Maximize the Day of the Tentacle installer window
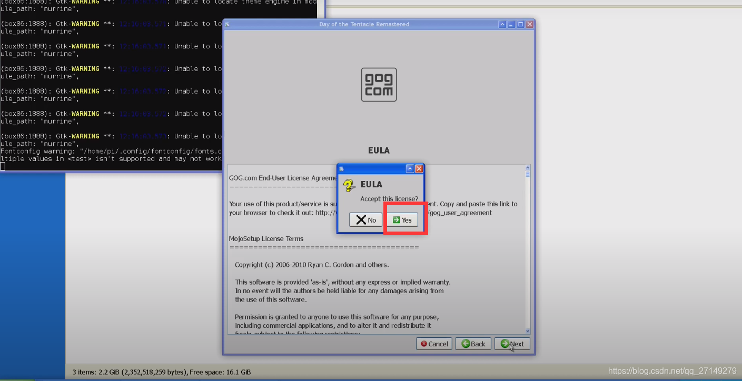This screenshot has width=742, height=381. pyautogui.click(x=520, y=24)
